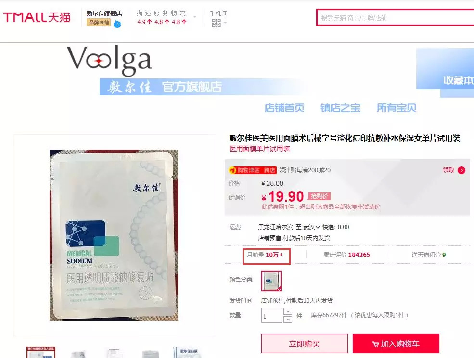This screenshot has height=358, width=474.
Task: Click the blue badge under 敷尔佳旗舰店
Action: click(x=117, y=24)
